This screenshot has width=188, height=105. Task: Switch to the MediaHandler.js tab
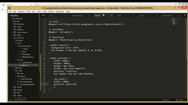[x=78, y=15]
